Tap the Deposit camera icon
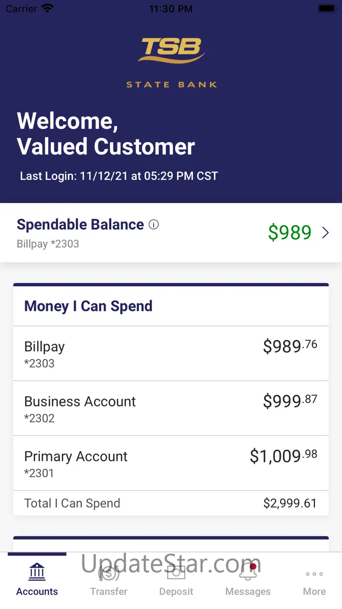 [176, 572]
